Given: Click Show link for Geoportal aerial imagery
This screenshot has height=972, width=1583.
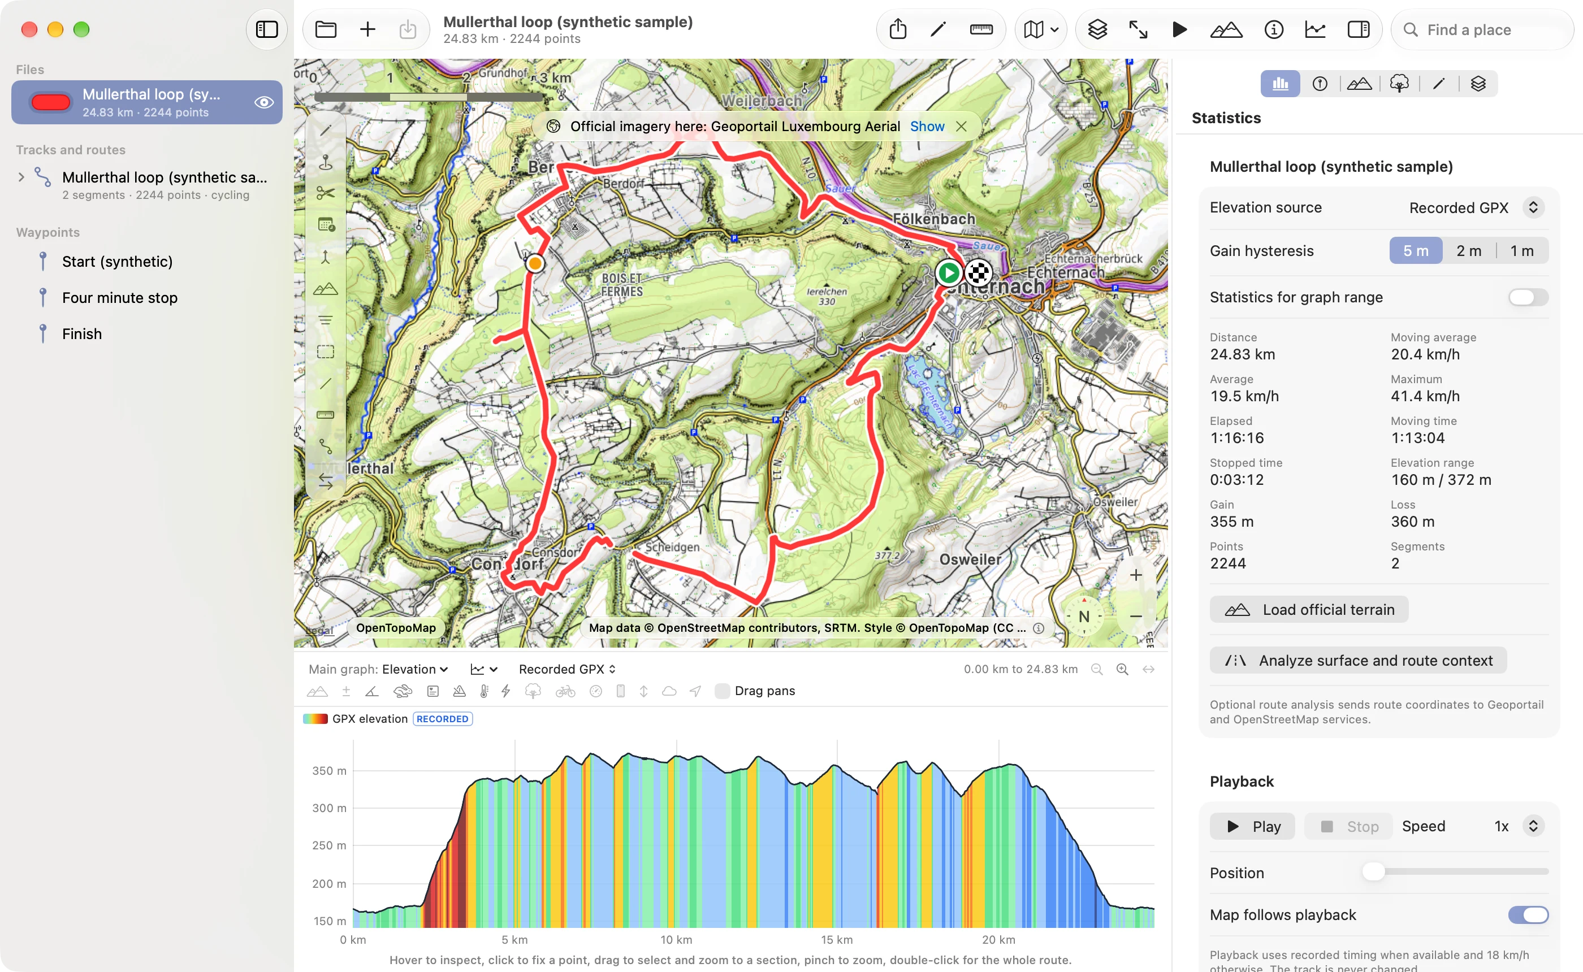Looking at the screenshot, I should point(927,127).
